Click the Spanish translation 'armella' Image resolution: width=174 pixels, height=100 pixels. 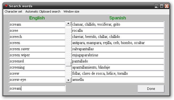(x=118, y=79)
